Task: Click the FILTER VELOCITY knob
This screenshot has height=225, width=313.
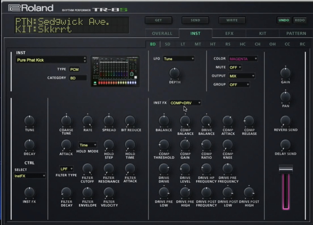Action: tap(109, 193)
